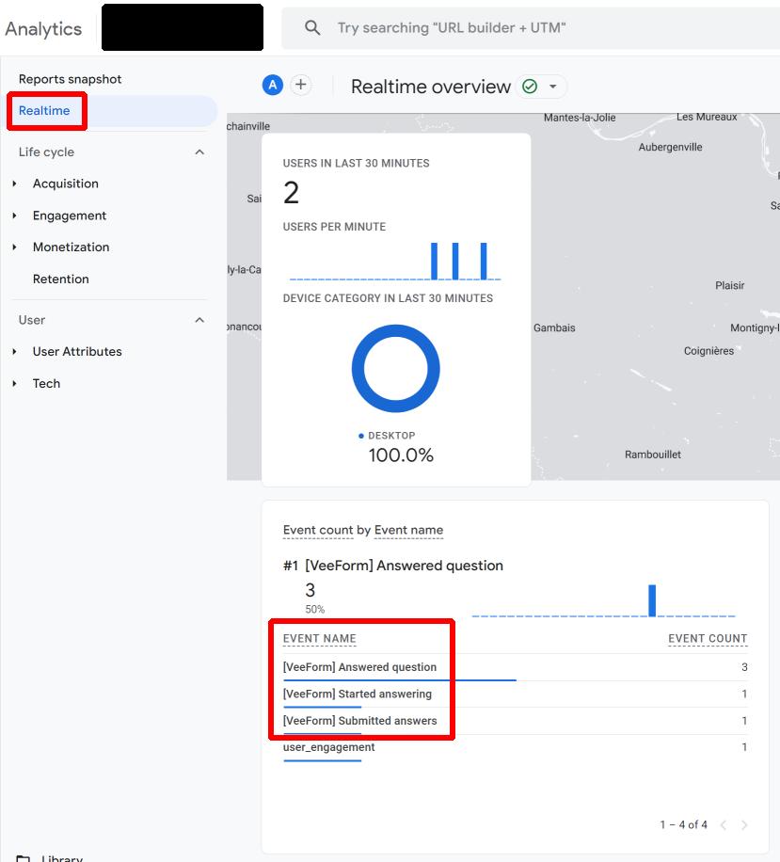Collapse the User section chevron
Image resolution: width=780 pixels, height=862 pixels.
[199, 320]
